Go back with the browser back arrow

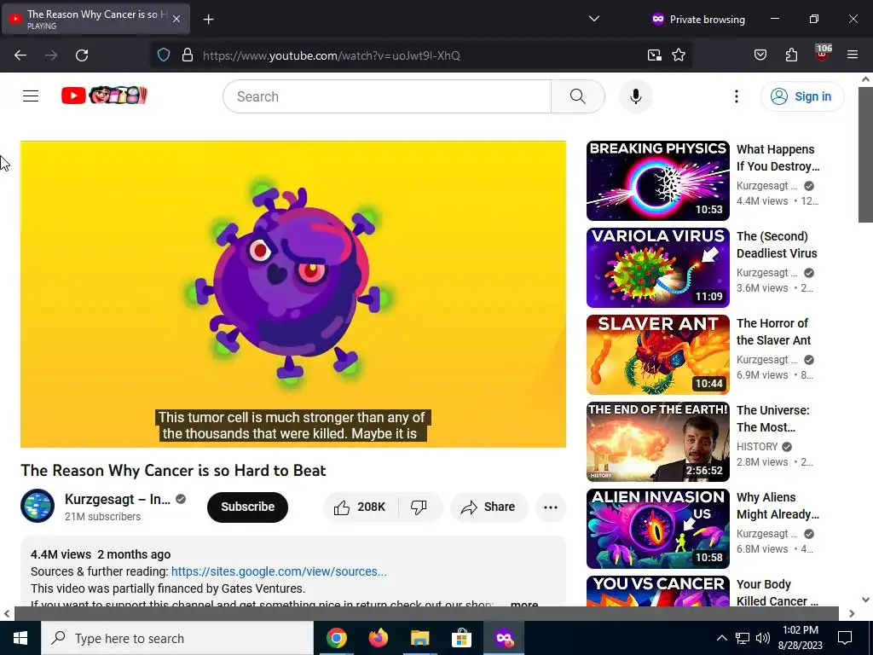[x=20, y=55]
